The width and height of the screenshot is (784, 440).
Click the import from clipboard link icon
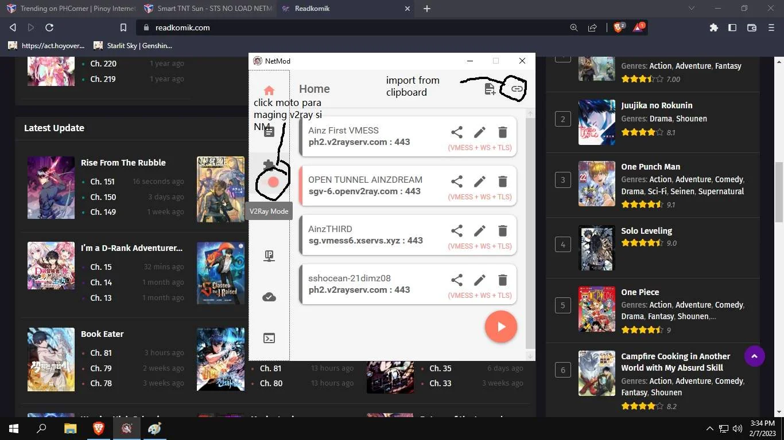517,89
